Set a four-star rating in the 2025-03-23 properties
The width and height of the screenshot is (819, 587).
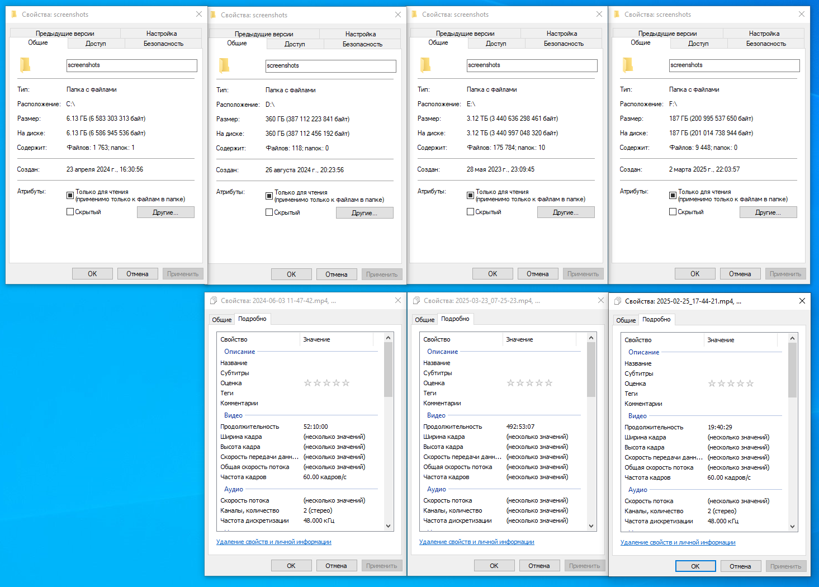click(539, 383)
